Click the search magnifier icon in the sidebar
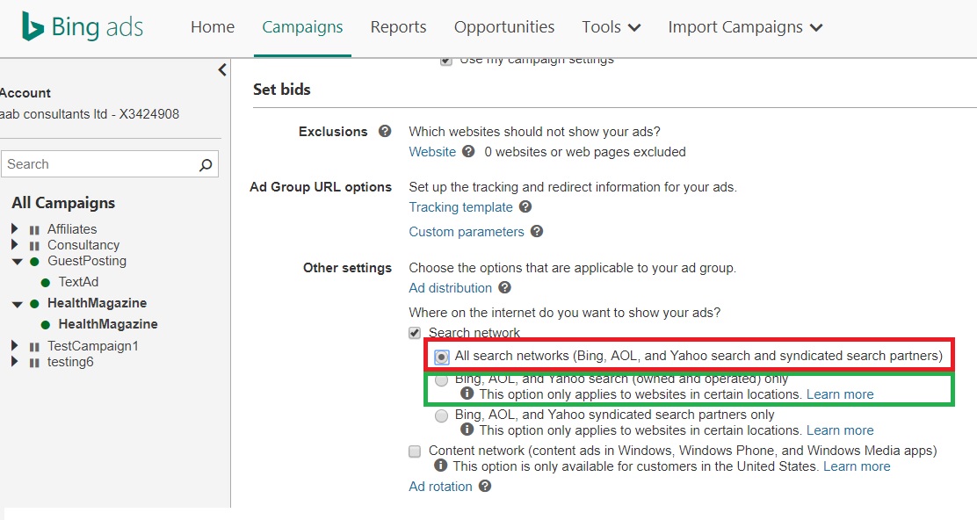This screenshot has width=977, height=520. pos(206,164)
